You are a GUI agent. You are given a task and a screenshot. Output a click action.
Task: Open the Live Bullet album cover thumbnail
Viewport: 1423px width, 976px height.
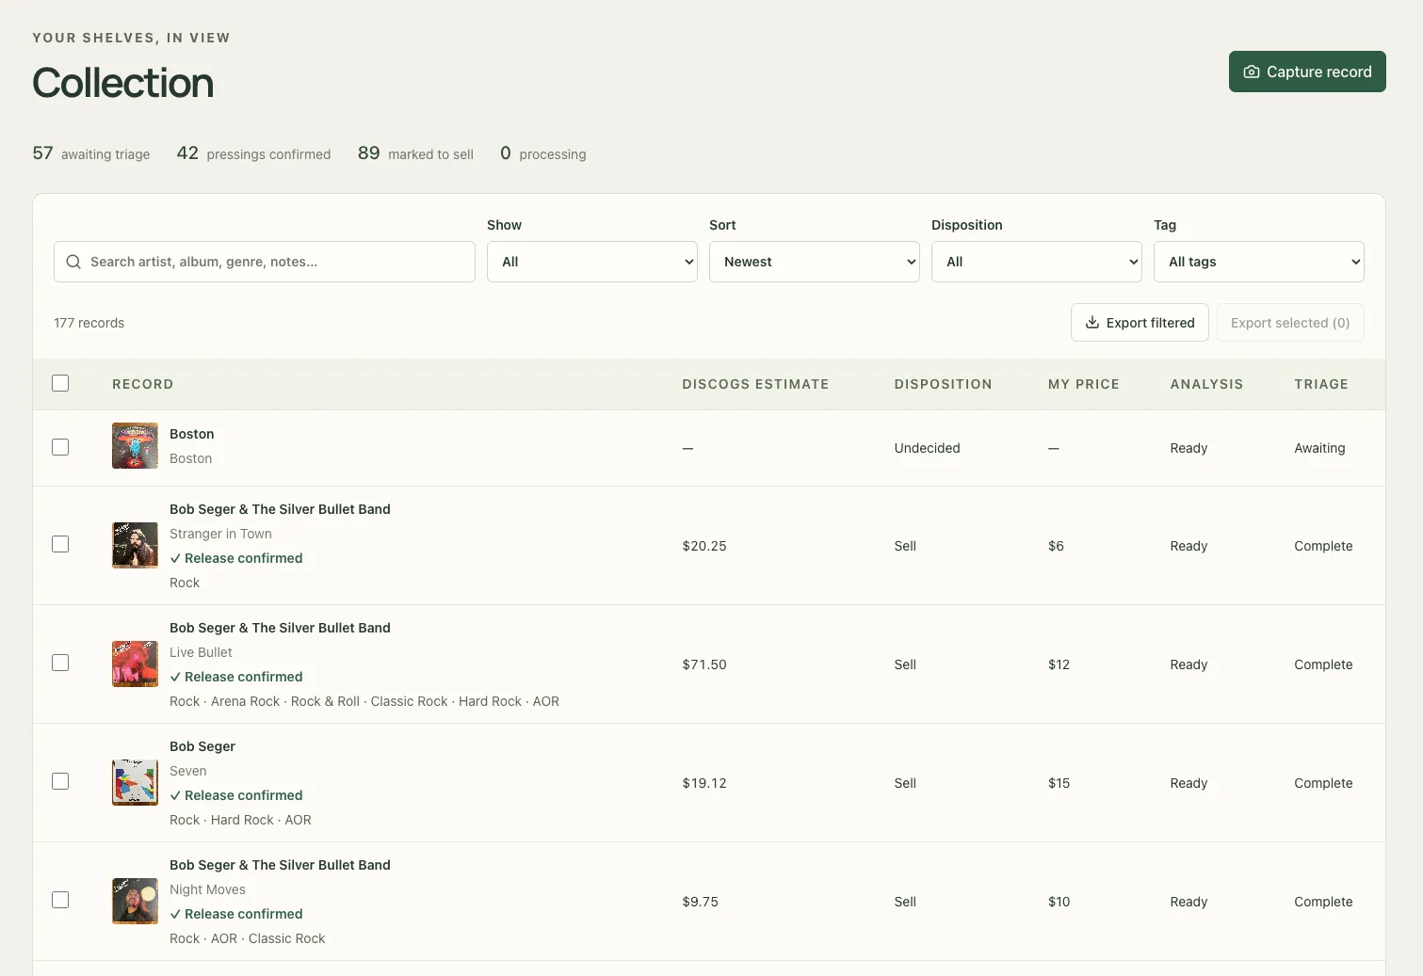[x=135, y=664]
